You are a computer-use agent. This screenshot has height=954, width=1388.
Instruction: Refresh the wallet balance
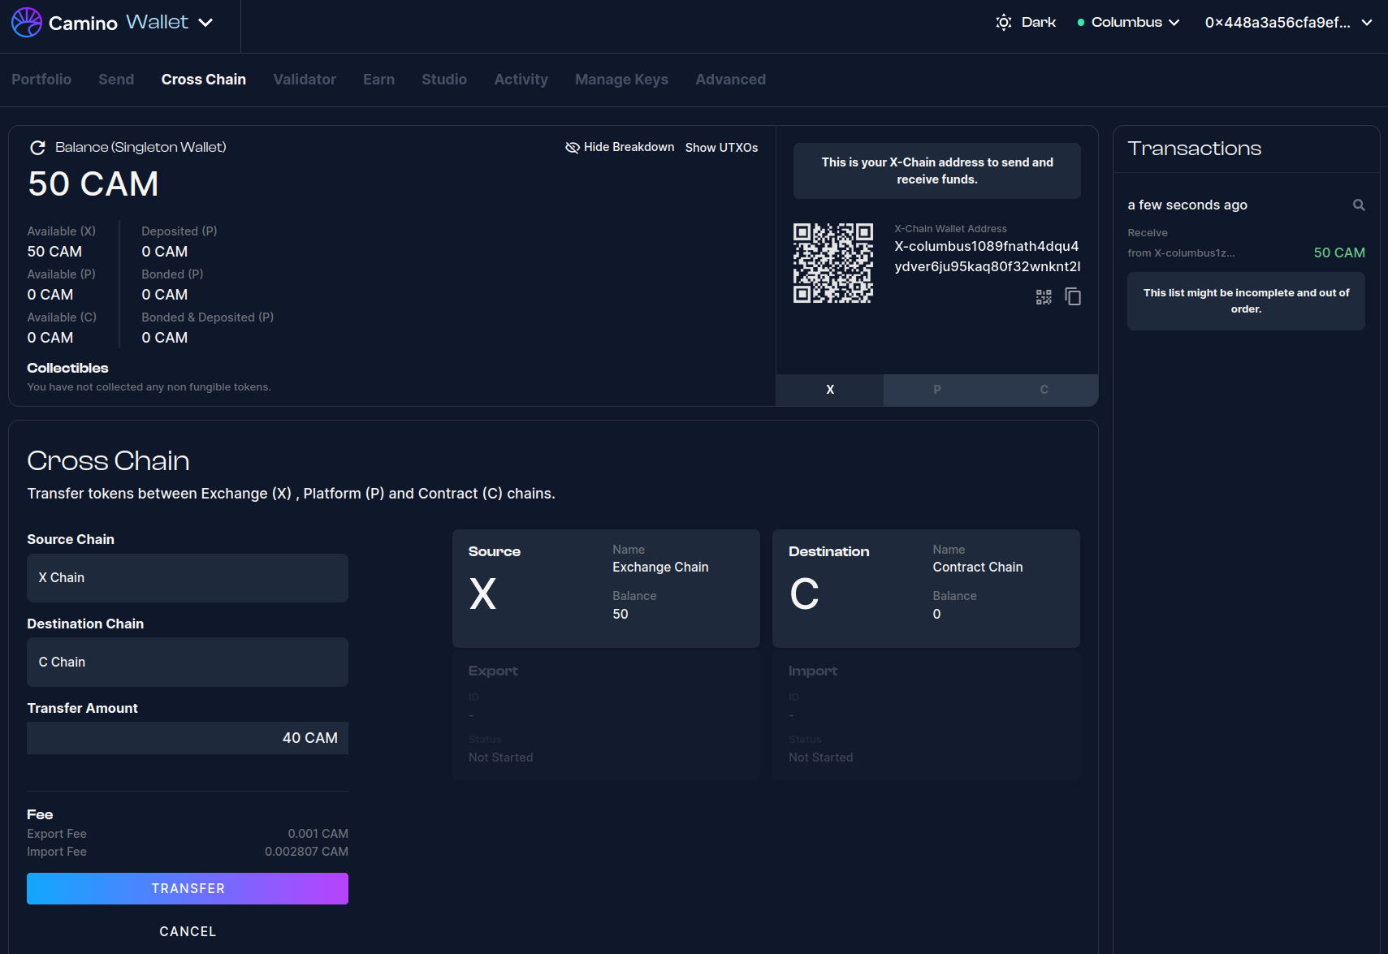pos(37,148)
